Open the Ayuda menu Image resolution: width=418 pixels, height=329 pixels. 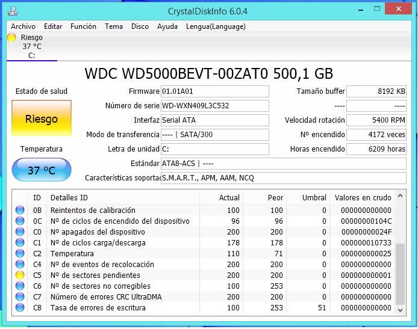[x=167, y=26]
